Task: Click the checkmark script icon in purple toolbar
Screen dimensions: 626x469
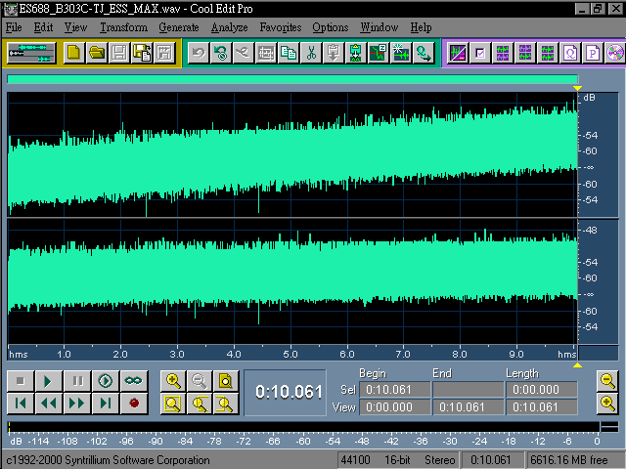Action: tap(480, 53)
